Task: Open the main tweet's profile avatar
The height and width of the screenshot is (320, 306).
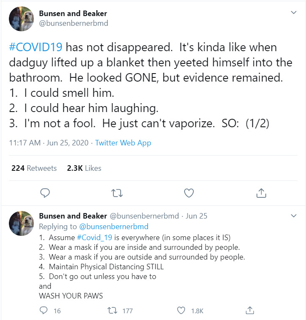Action: tap(21, 19)
